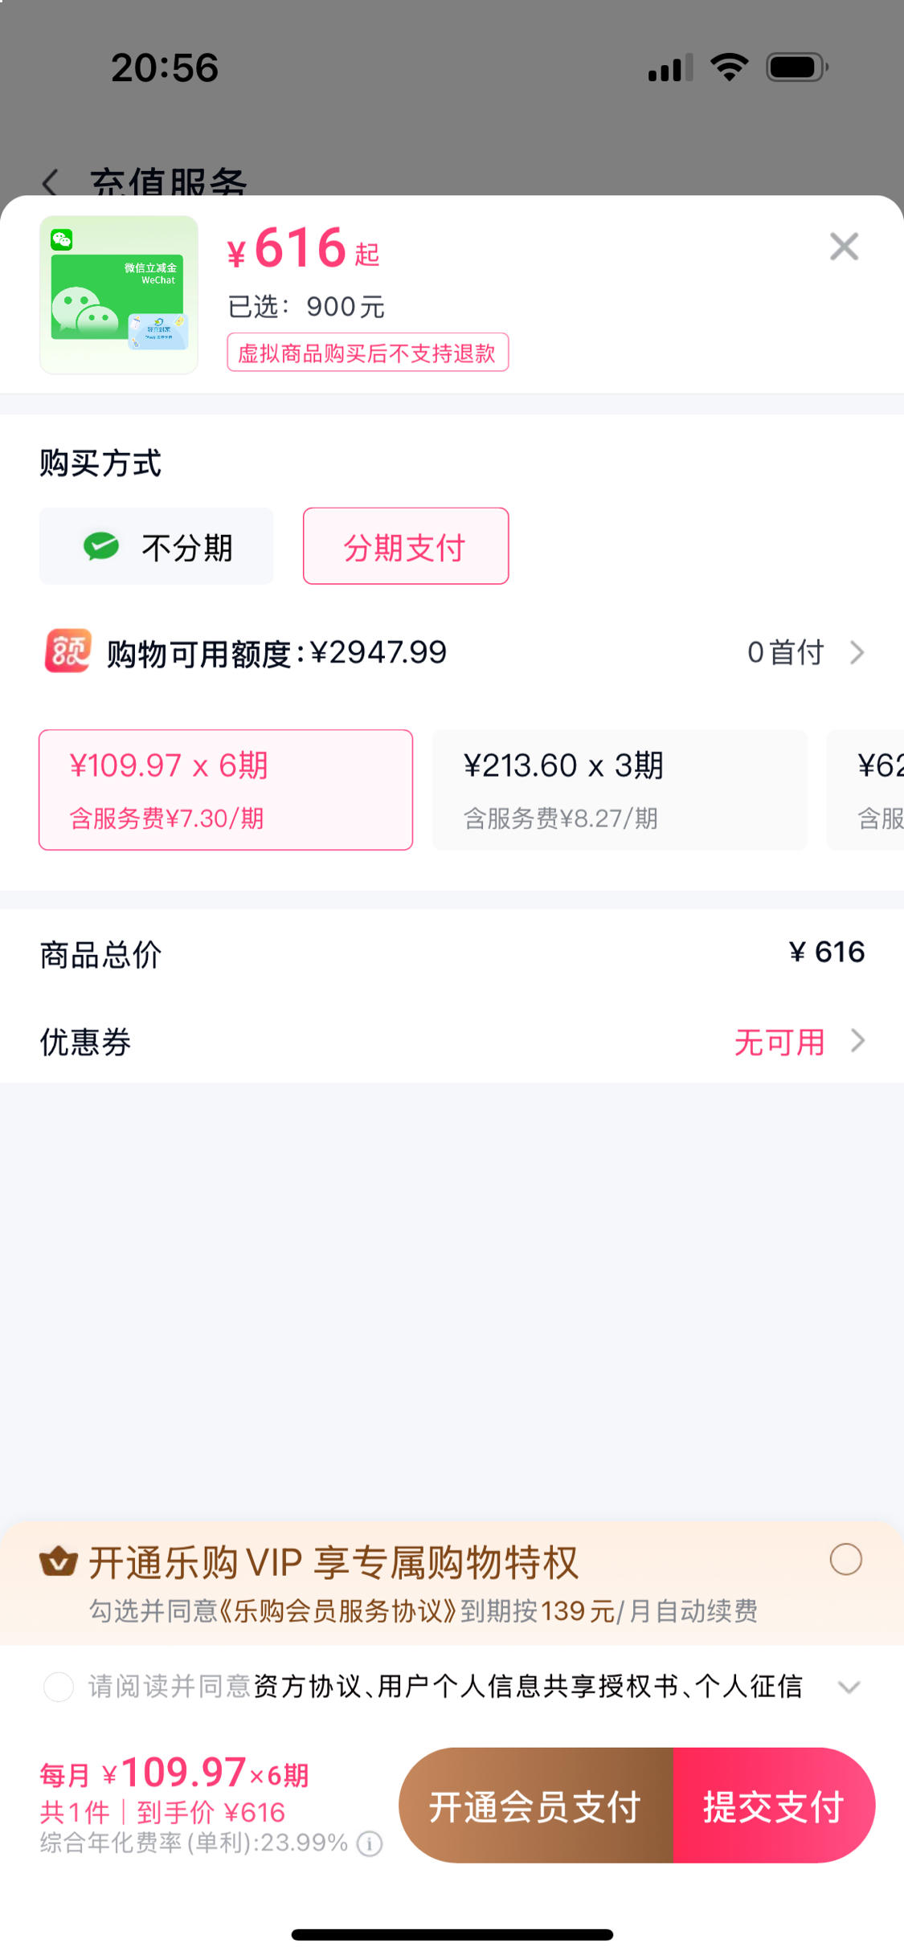Screen dimensions: 904x1959
Task: Select the 不分期 payment option
Action: 157,546
